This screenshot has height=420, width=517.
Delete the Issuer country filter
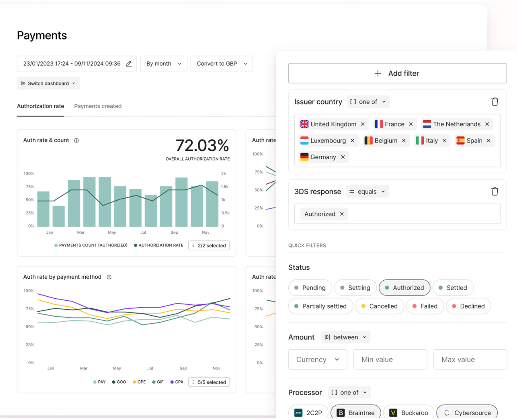(495, 102)
